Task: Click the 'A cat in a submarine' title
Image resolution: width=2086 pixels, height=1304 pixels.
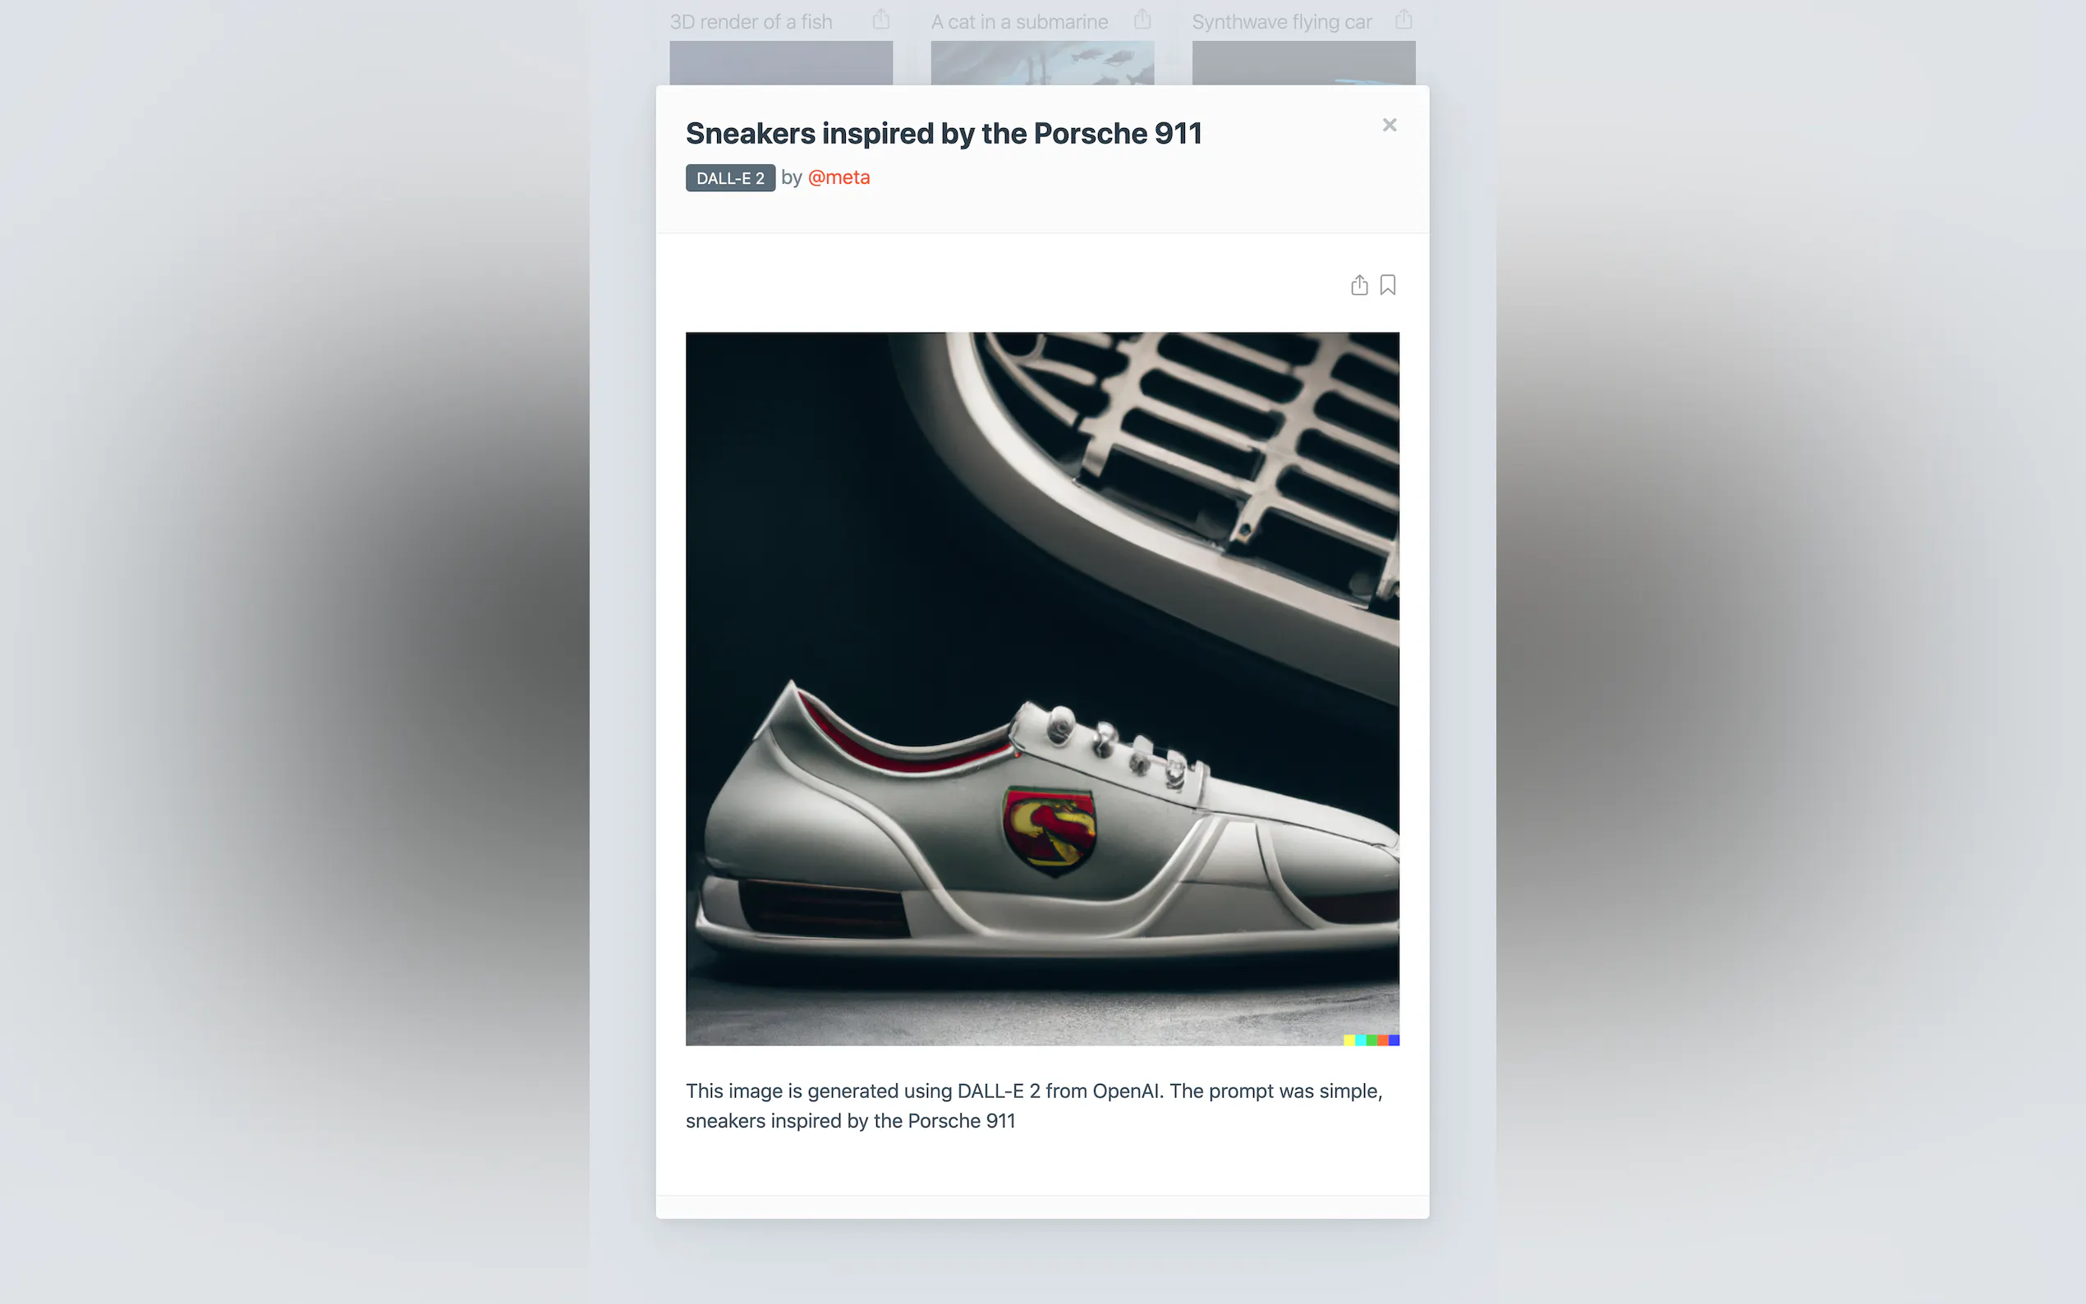Action: click(x=1019, y=21)
